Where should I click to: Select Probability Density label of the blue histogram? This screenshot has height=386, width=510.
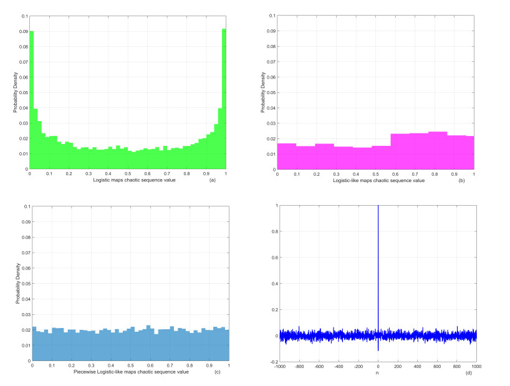16,283
